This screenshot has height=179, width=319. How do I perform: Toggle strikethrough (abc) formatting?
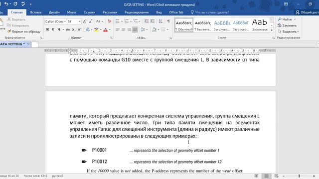pos(68,30)
